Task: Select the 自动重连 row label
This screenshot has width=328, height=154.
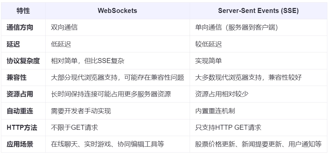Action: click(x=20, y=111)
